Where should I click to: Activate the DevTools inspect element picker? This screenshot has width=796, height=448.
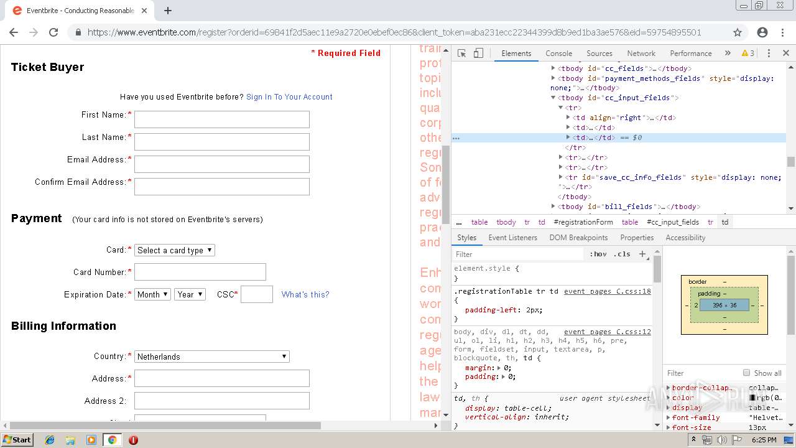point(461,54)
